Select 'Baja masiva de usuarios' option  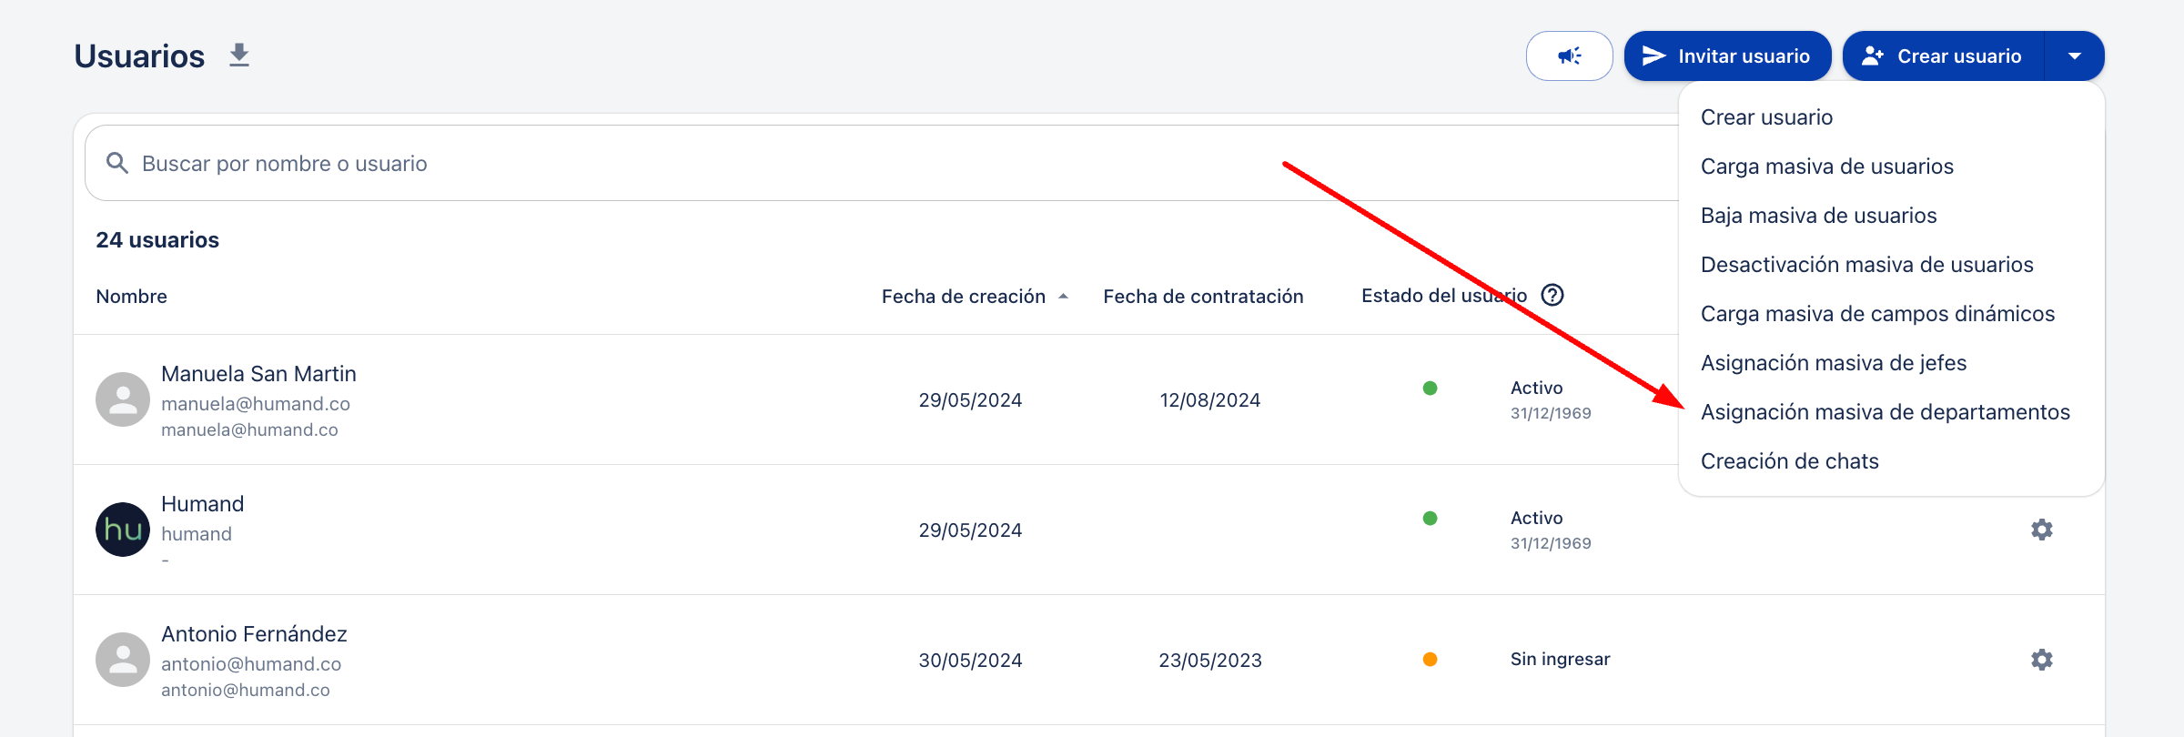click(1818, 216)
